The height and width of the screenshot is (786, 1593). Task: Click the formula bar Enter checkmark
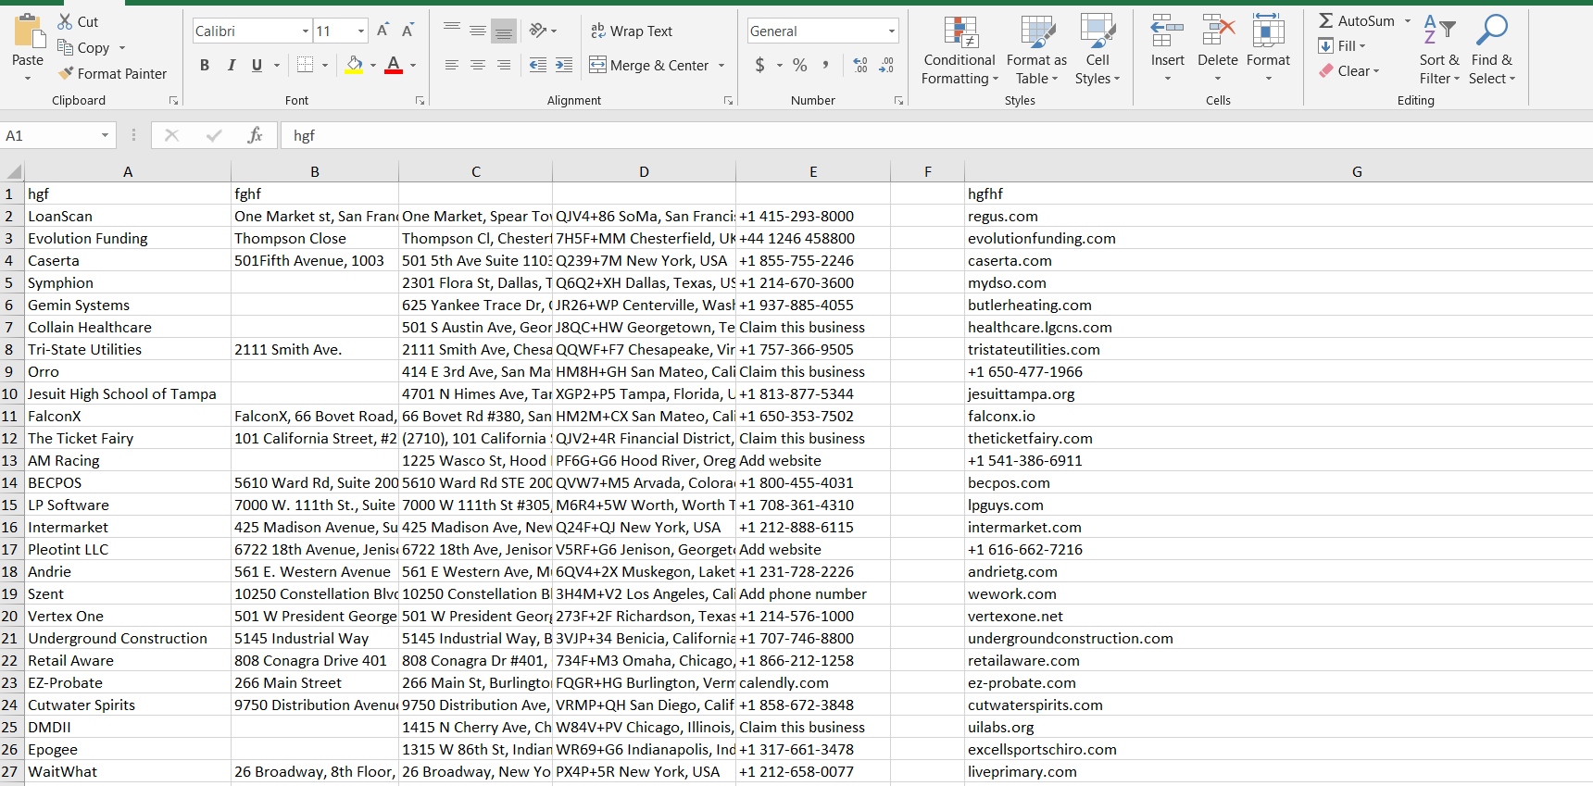[x=214, y=135]
